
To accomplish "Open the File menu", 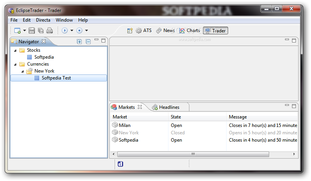I will 14,20.
